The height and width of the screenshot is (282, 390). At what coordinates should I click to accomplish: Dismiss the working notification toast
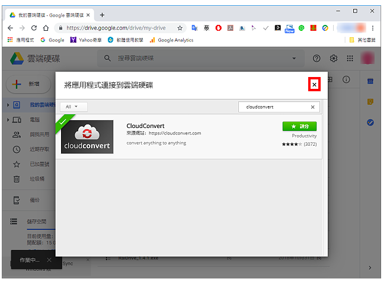49,260
